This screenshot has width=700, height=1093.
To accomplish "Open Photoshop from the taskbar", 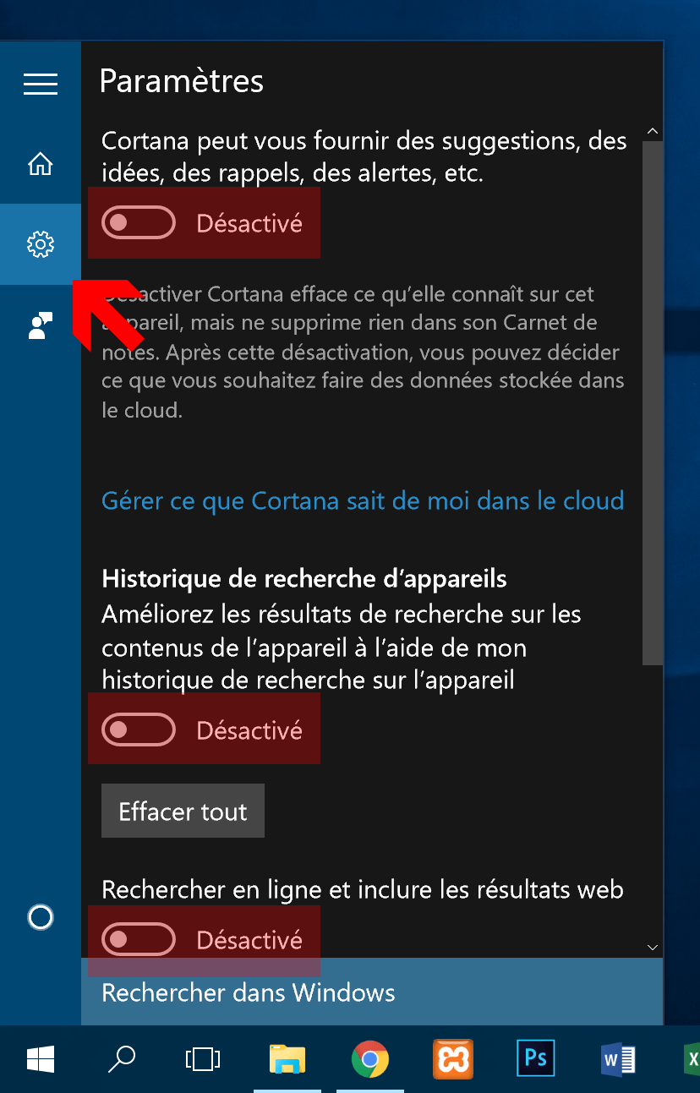I will (x=536, y=1058).
